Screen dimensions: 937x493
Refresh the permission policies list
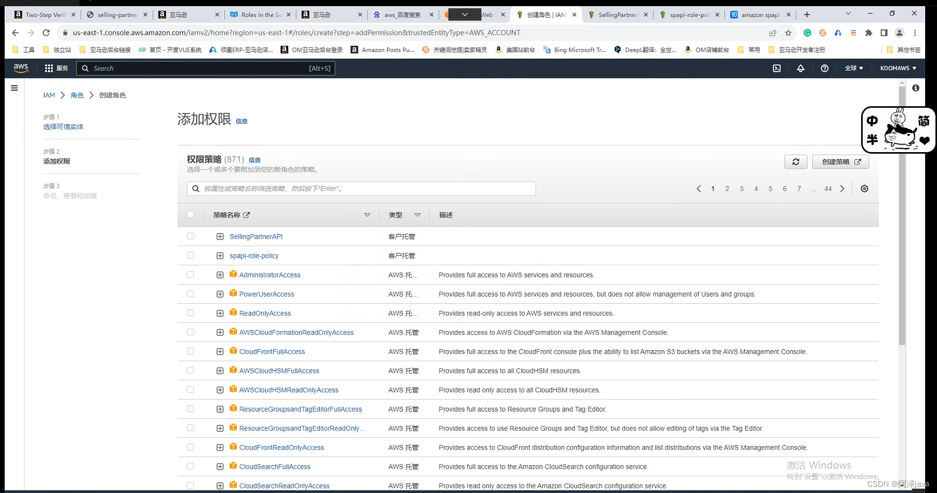tap(796, 162)
